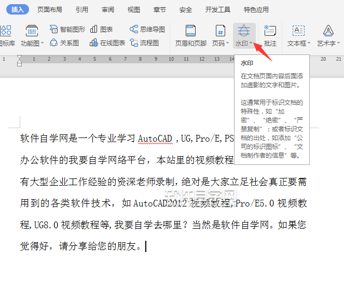Open the 开发工具 tab
Image resolution: width=344 pixels, height=304 pixels.
coord(217,10)
